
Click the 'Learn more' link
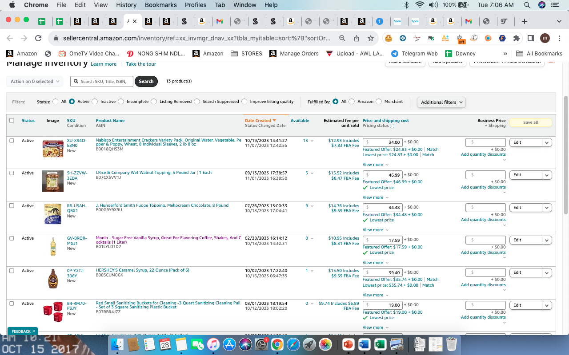(104, 64)
